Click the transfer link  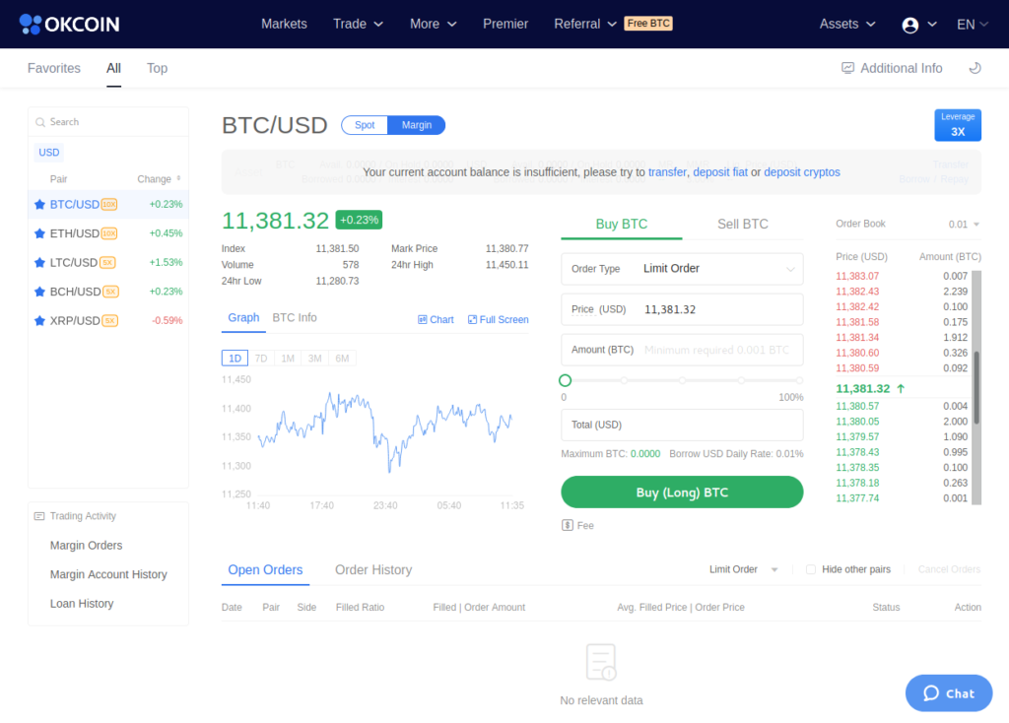pyautogui.click(x=667, y=172)
